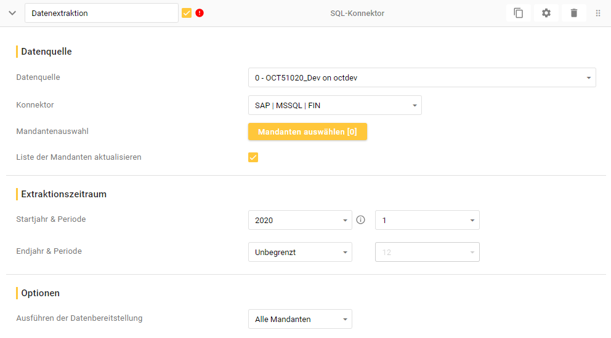Open the end period 12 dropdown
This screenshot has width=611, height=338.
tap(427, 252)
